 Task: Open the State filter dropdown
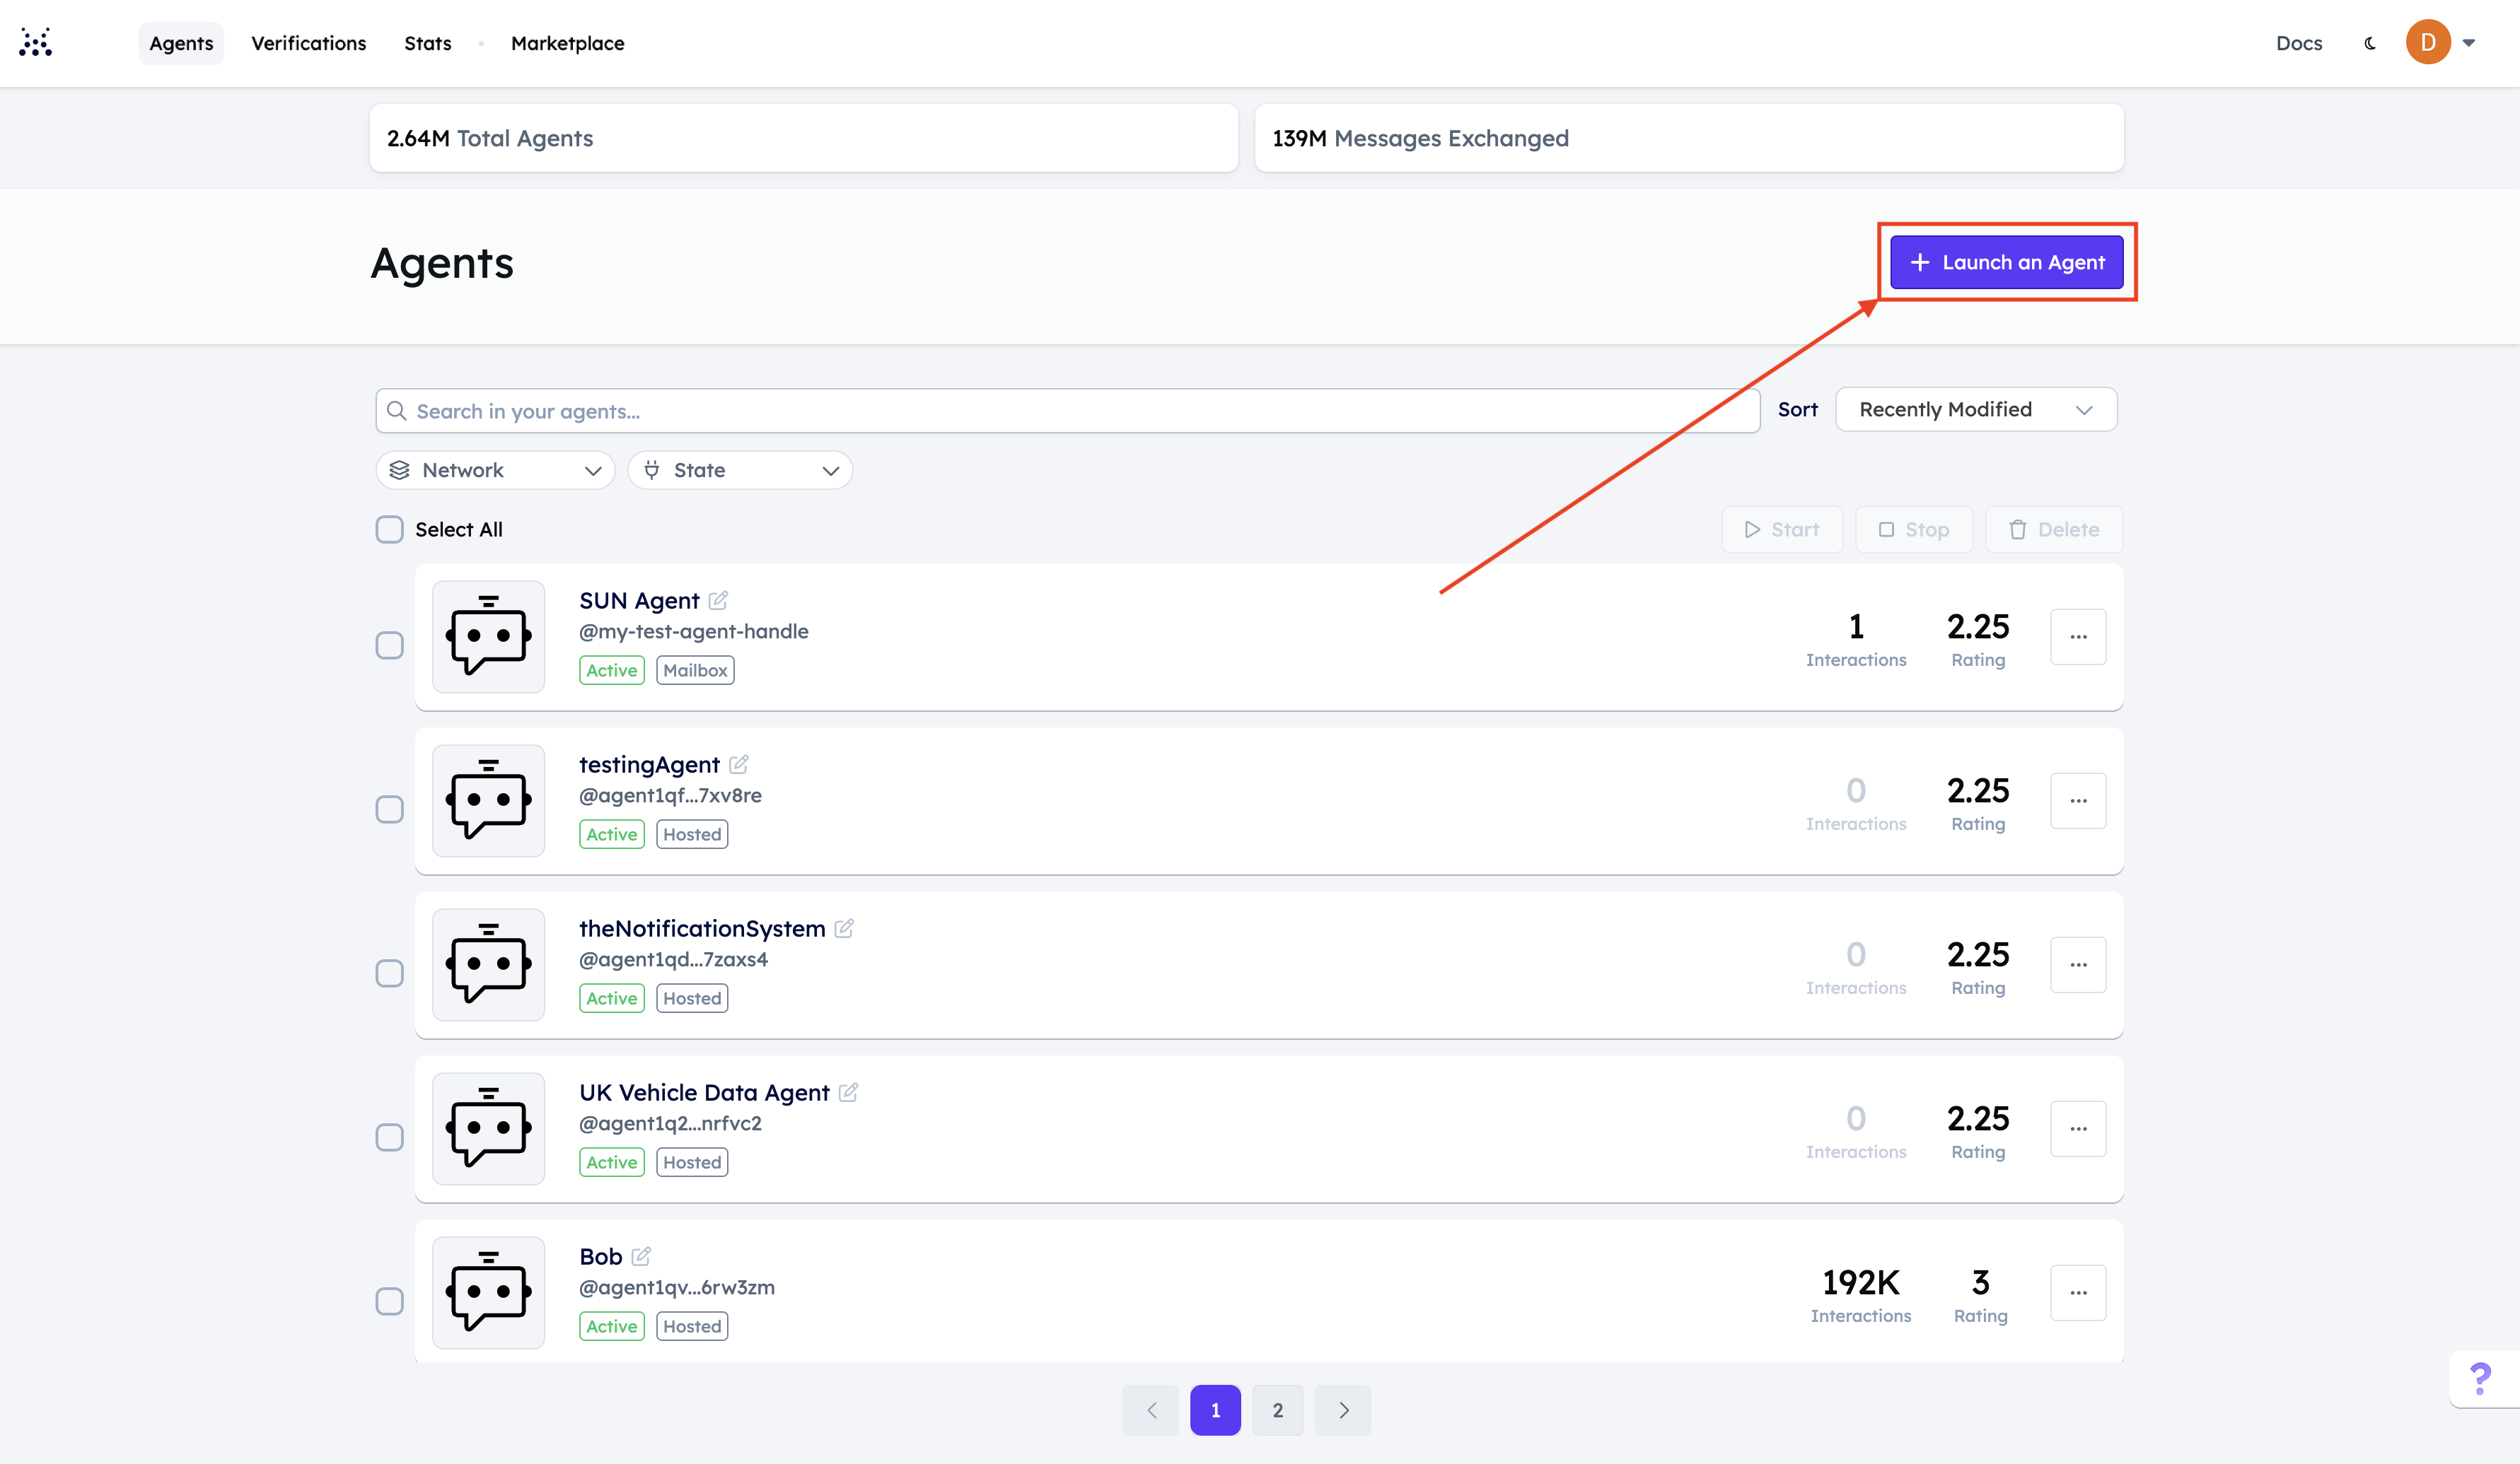[x=740, y=469]
